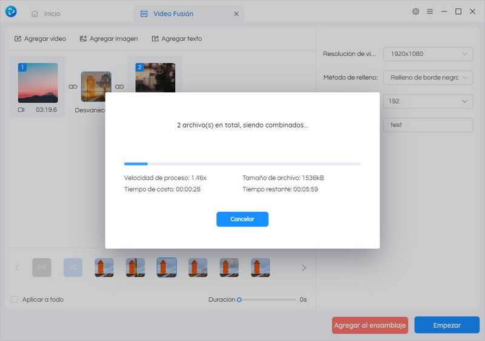Open the hamburger menu icon
This screenshot has height=341, width=485.
pyautogui.click(x=430, y=12)
